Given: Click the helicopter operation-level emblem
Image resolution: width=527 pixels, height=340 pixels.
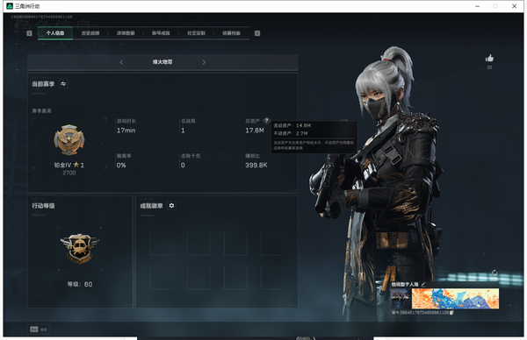Looking at the screenshot, I should [x=80, y=249].
